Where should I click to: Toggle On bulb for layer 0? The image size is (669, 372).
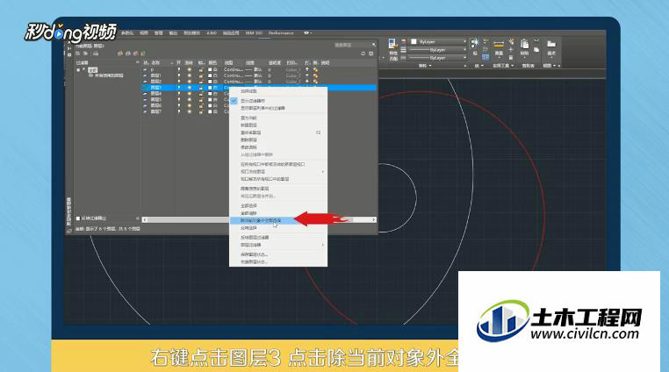coord(179,69)
